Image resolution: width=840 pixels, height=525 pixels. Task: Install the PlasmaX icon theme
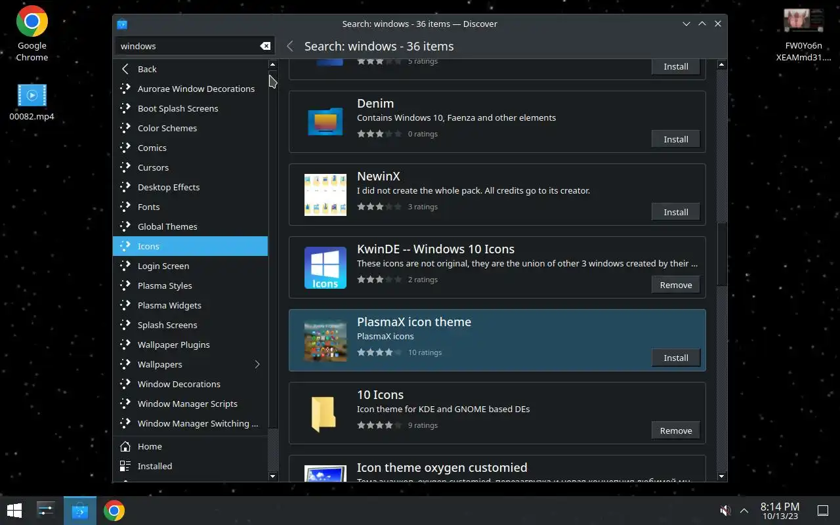pyautogui.click(x=676, y=358)
